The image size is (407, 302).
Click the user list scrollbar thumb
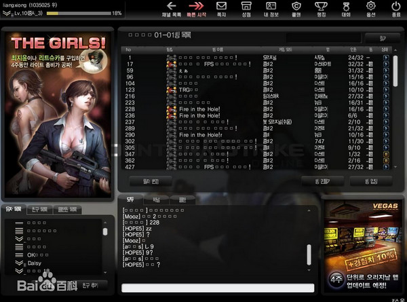pyautogui.click(x=105, y=231)
